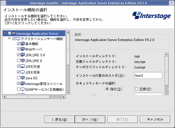
Task: Click settings panel scroll down arrow
Action: 167,93
